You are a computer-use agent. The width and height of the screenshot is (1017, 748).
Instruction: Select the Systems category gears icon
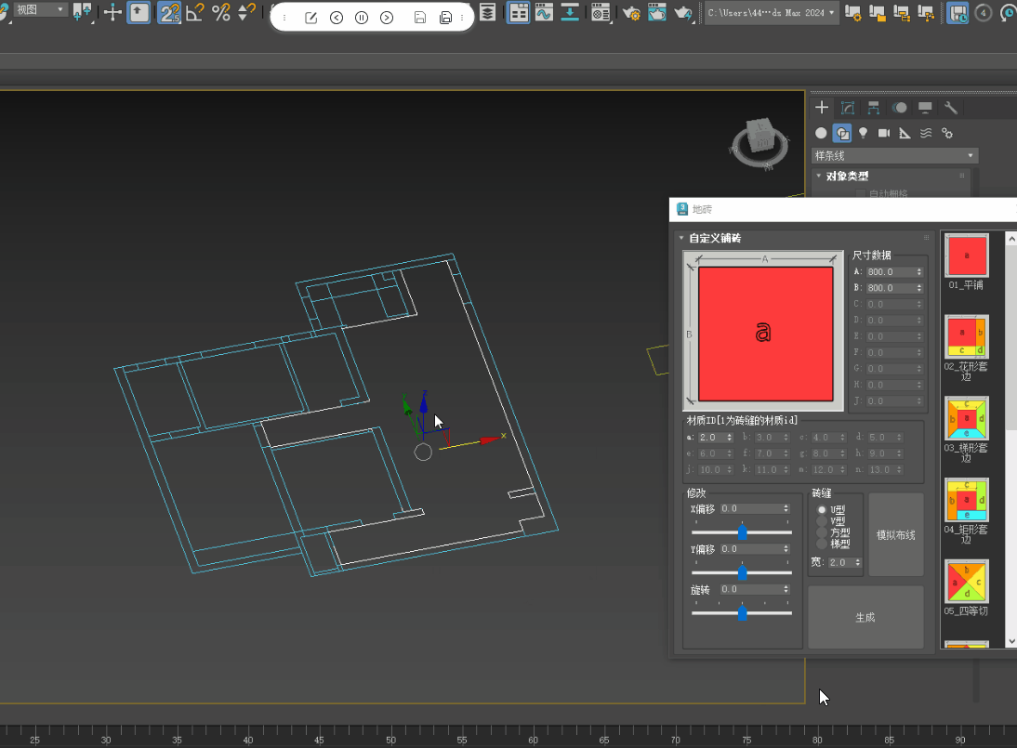point(947,133)
